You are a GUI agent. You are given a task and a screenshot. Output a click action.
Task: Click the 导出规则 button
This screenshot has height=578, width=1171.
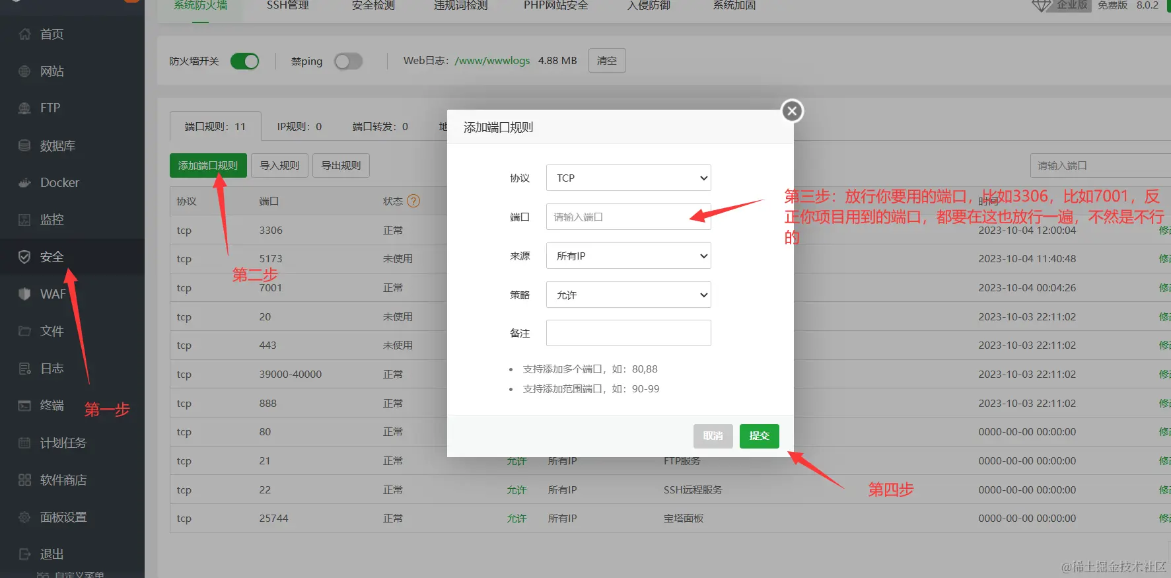click(x=341, y=165)
